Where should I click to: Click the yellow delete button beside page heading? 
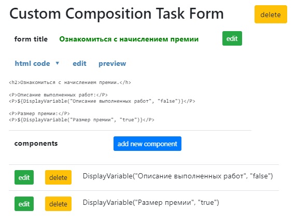[271, 15]
